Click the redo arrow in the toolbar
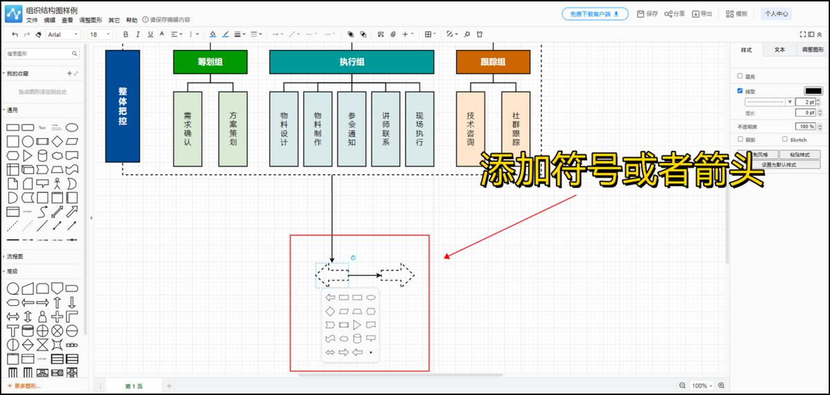The height and width of the screenshot is (395, 830). [28, 34]
